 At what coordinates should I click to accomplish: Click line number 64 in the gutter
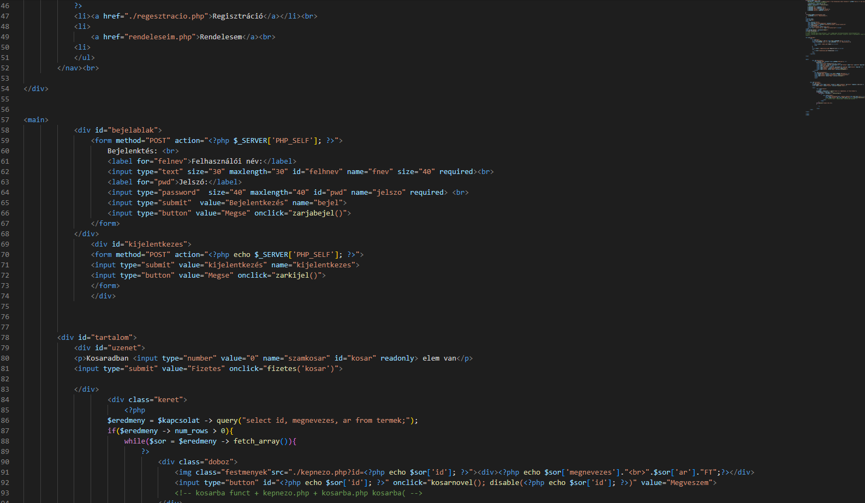tap(5, 193)
